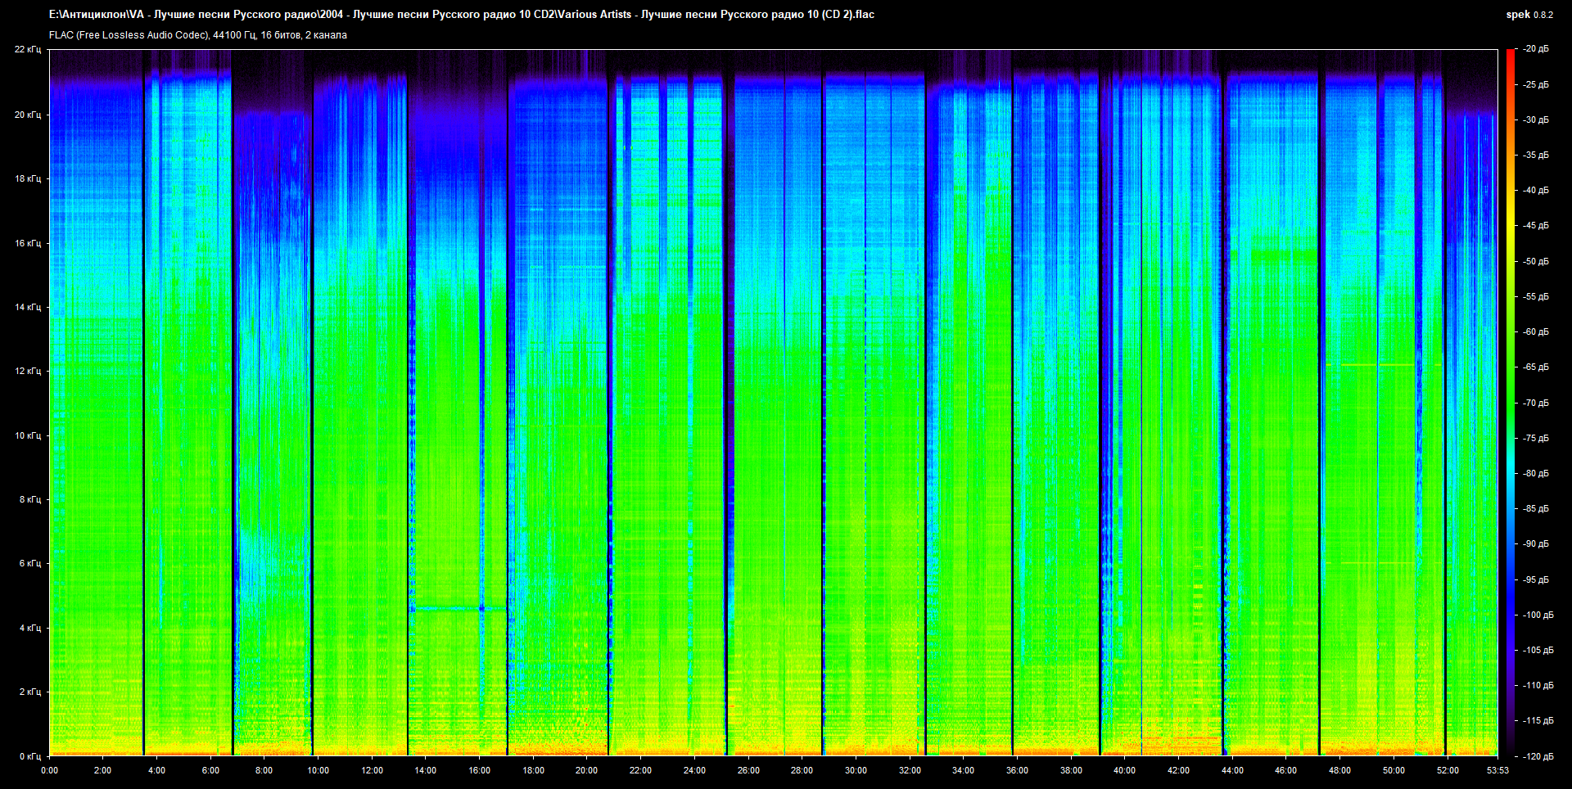Click the -120 дБ level label
Viewport: 1572px width, 789px height.
pos(1537,756)
